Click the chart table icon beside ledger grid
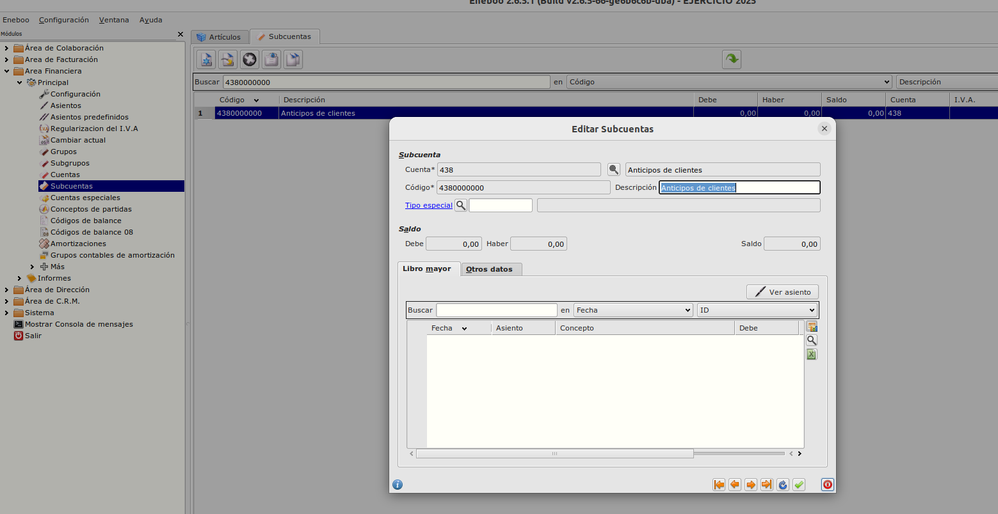Image resolution: width=998 pixels, height=514 pixels. coord(812,327)
